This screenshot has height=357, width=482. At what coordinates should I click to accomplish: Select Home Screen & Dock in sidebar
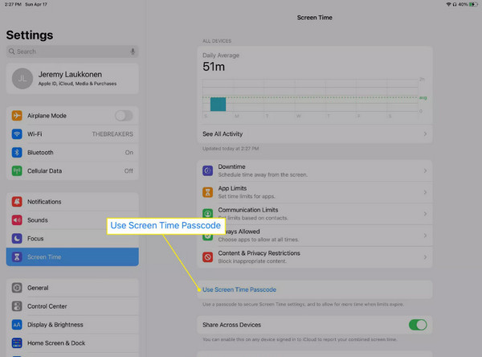[72, 343]
